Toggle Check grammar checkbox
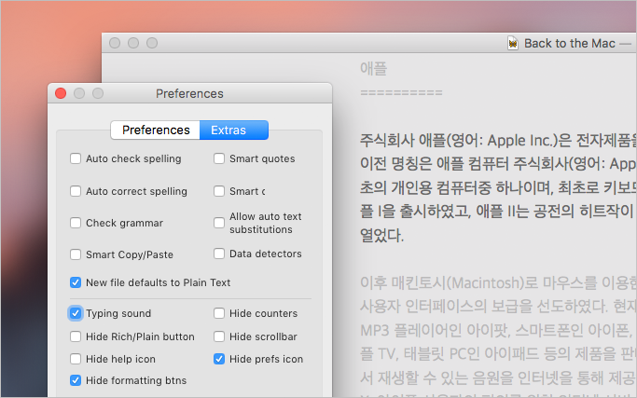Viewport: 637px width, 398px height. (x=76, y=223)
